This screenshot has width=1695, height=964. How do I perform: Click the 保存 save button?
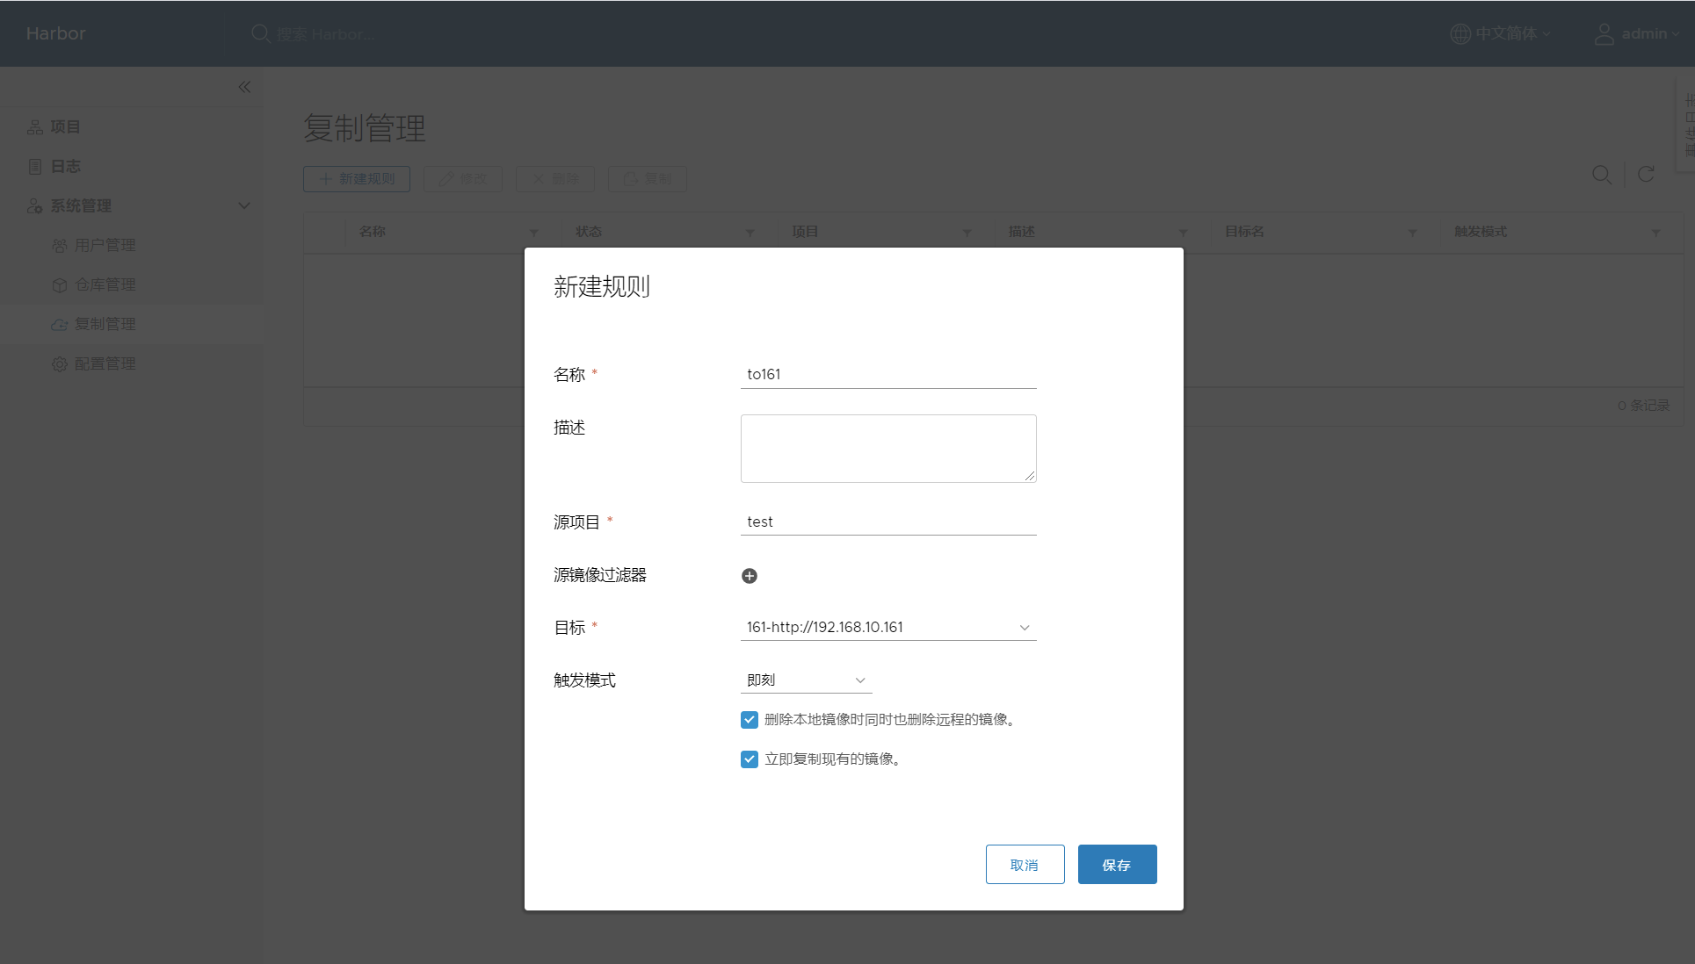click(1116, 865)
